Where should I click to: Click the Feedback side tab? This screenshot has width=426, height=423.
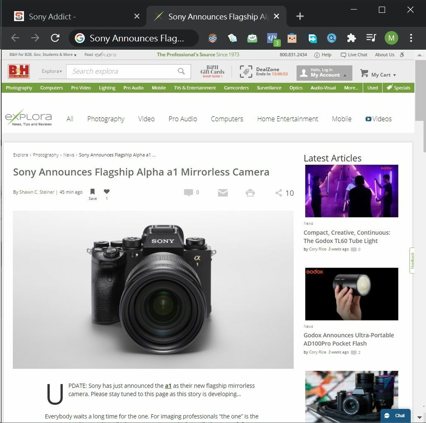[x=412, y=261]
